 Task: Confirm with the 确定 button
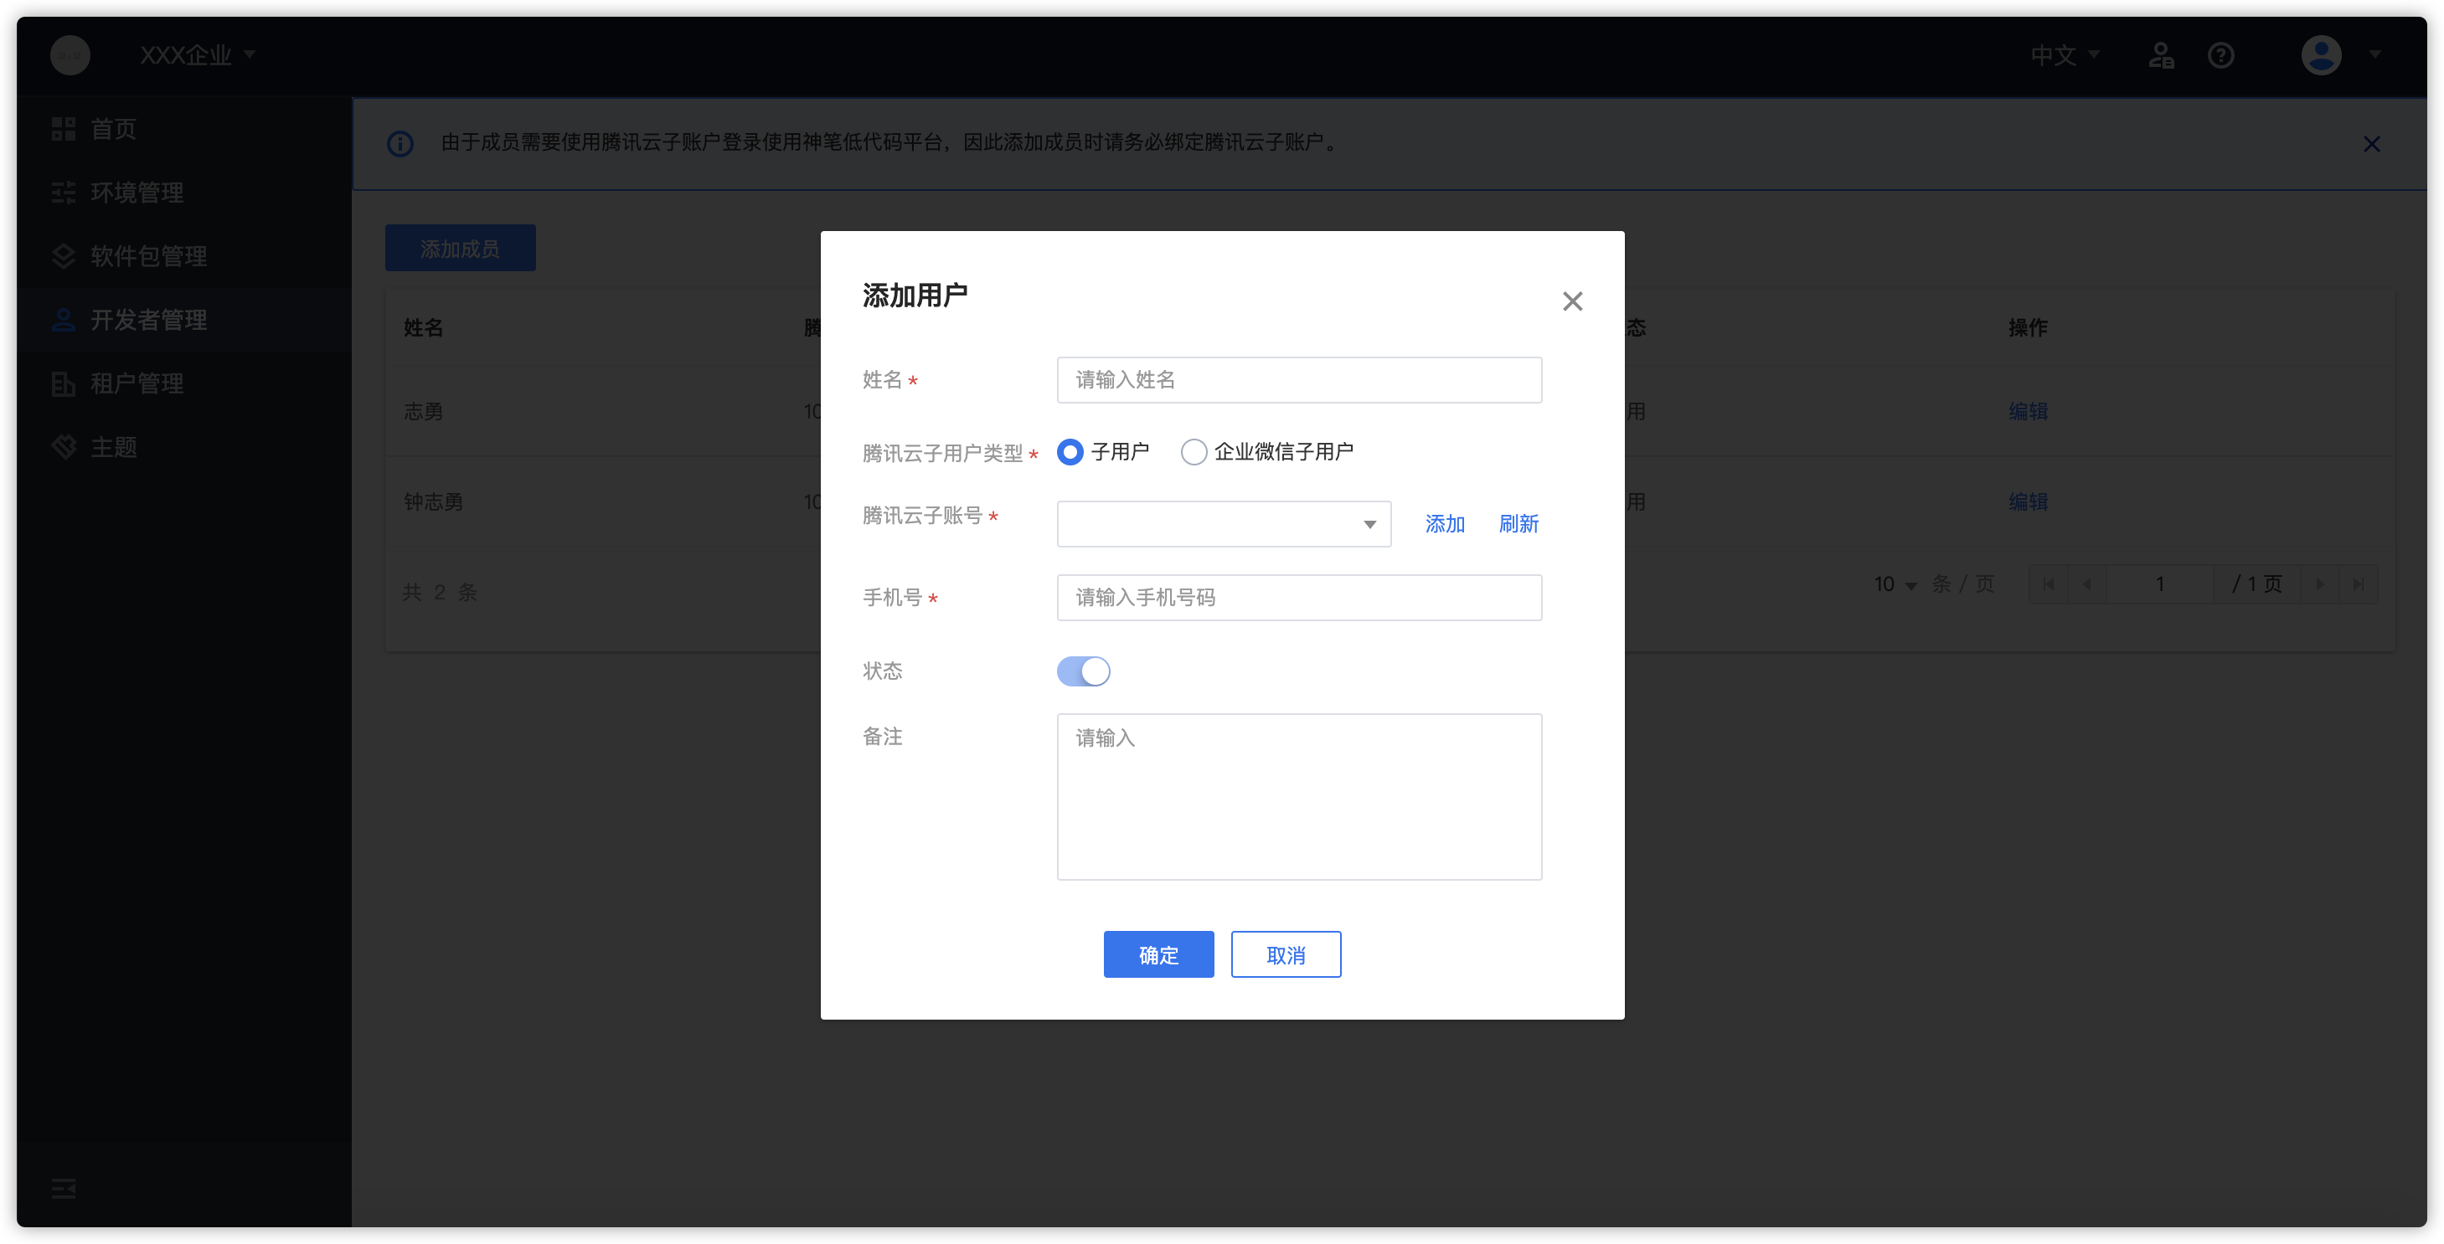tap(1158, 954)
